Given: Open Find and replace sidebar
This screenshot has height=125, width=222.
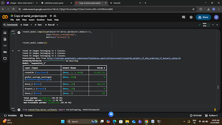Looking at the screenshot, I should tap(5, 39).
